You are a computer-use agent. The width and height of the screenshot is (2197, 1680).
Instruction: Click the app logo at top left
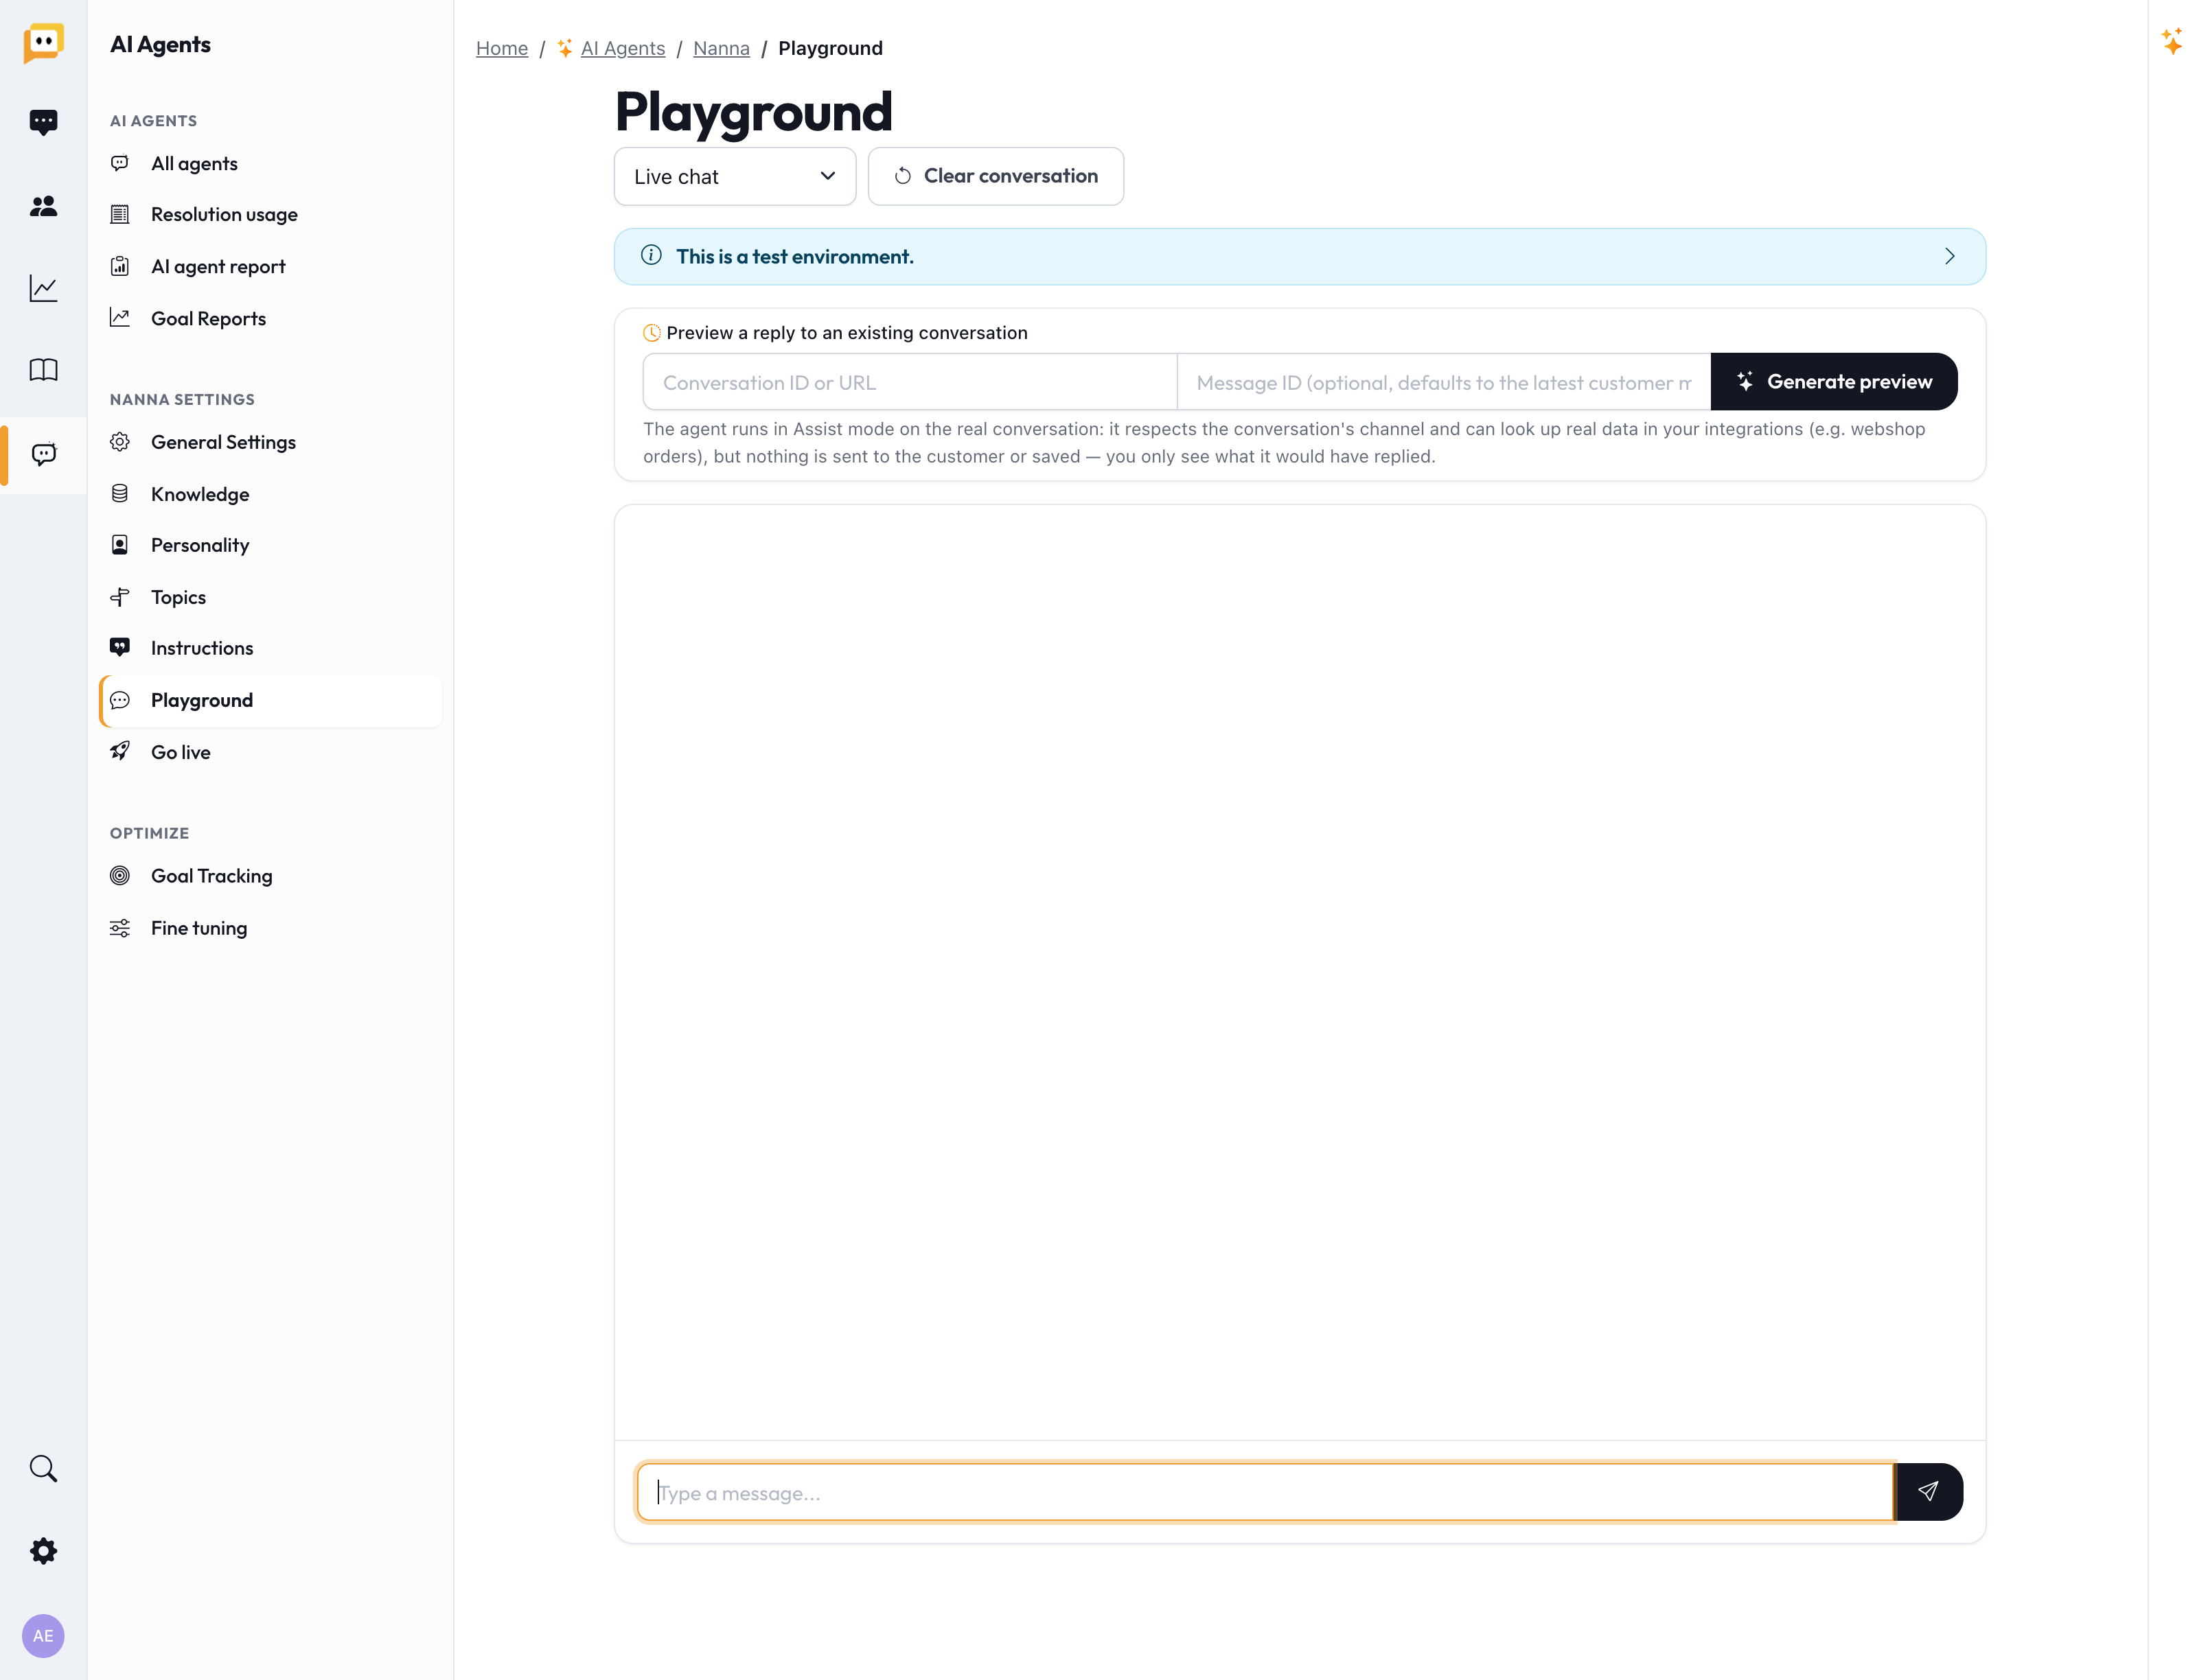(x=43, y=43)
